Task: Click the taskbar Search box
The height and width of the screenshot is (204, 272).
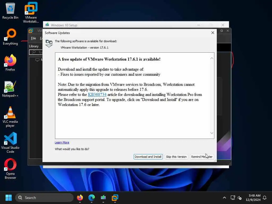Action: pyautogui.click(x=44, y=198)
